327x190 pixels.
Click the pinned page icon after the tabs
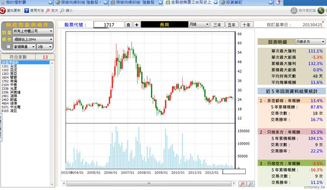(x=278, y=2)
